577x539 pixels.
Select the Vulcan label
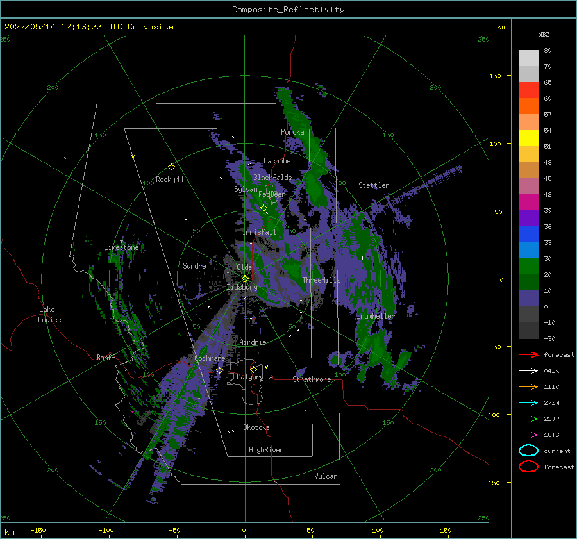point(326,476)
